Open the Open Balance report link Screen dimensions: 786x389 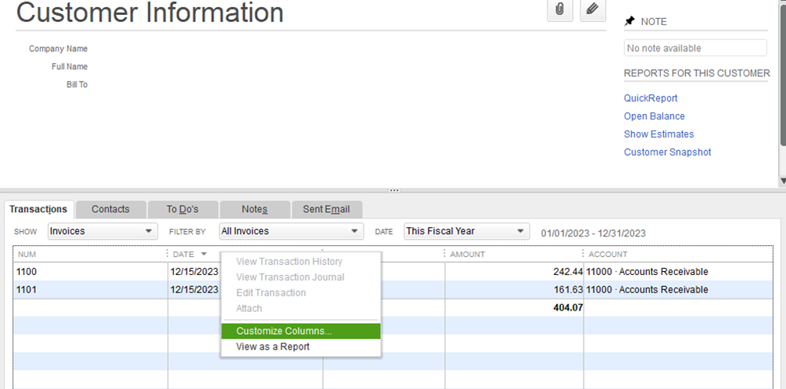654,116
